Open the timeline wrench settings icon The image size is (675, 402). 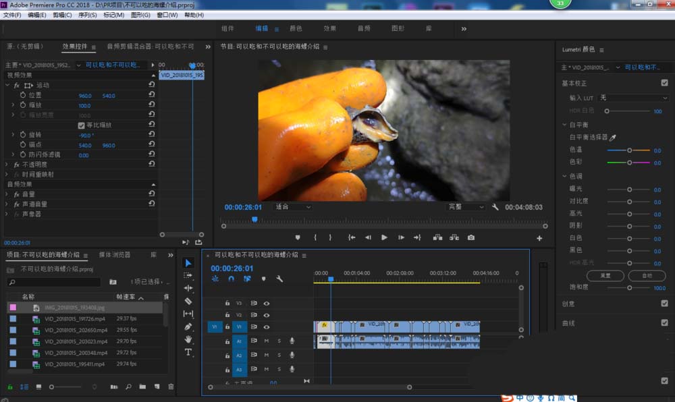[x=279, y=279]
